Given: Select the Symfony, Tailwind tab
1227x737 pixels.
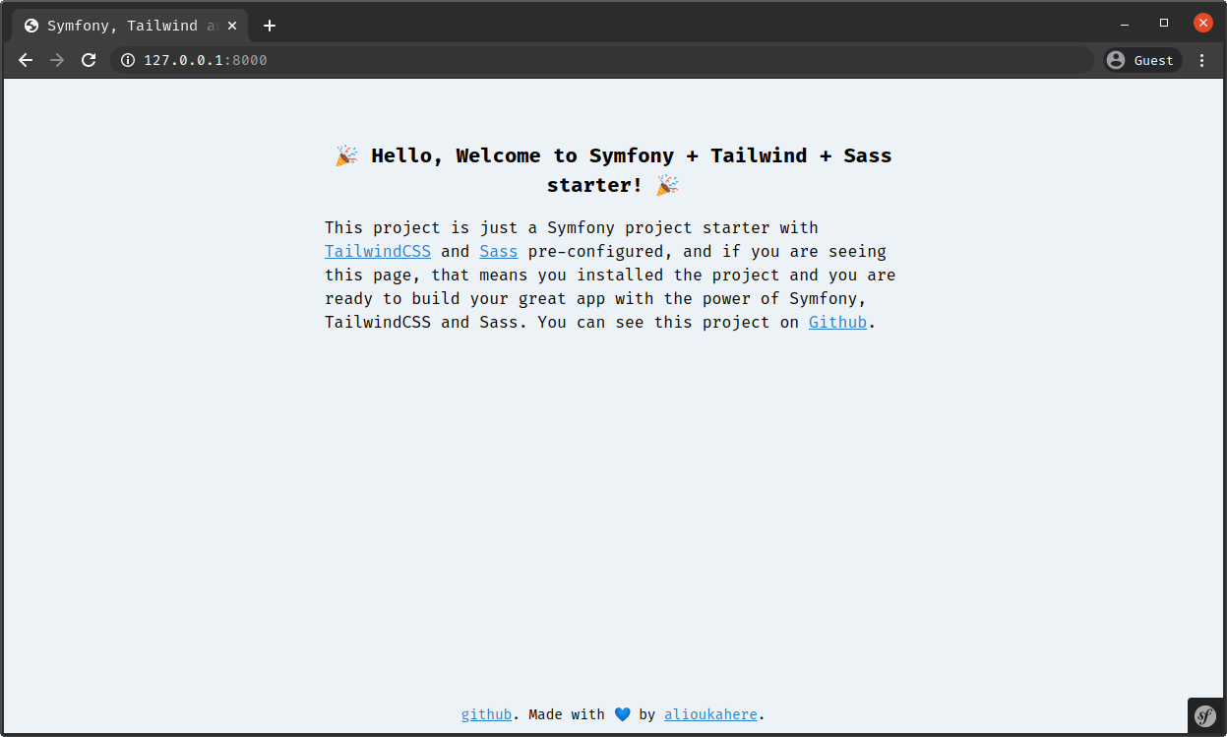Looking at the screenshot, I should 130,26.
